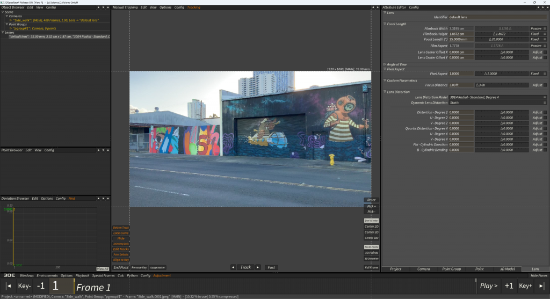Adjust the Filmback Height slider

pos(502,34)
